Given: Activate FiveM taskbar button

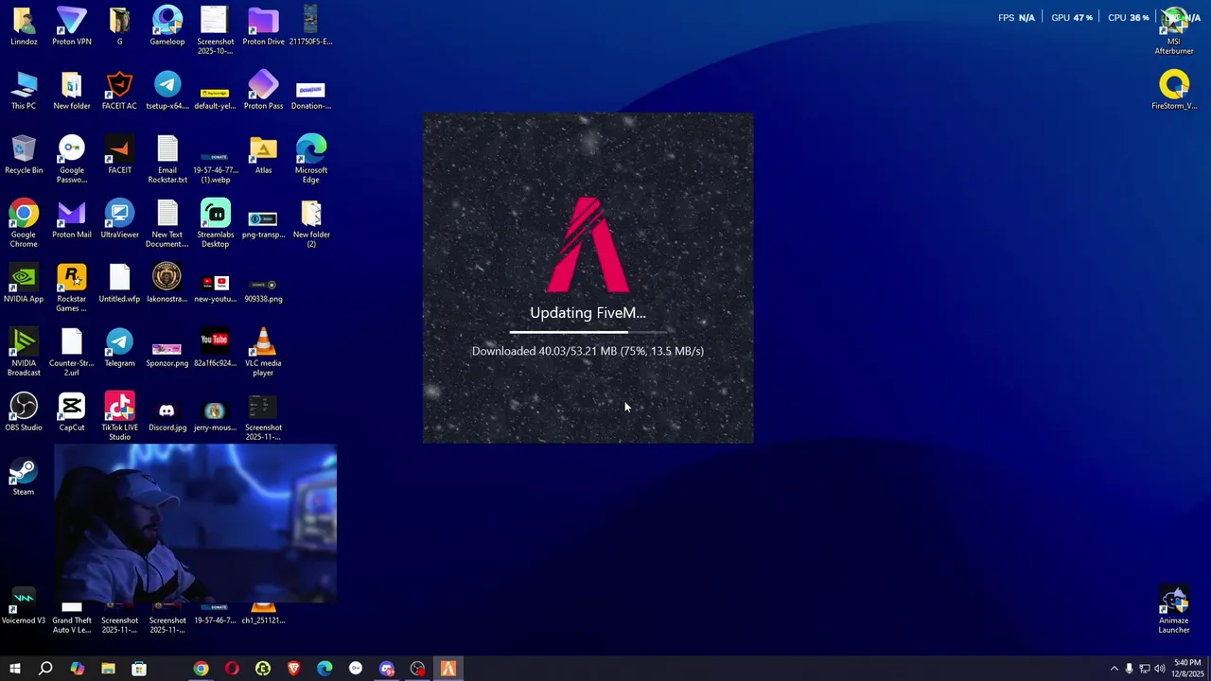Looking at the screenshot, I should (448, 669).
